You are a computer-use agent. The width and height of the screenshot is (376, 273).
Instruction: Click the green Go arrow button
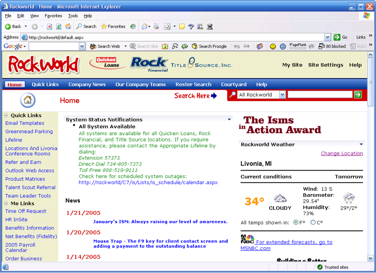337,37
